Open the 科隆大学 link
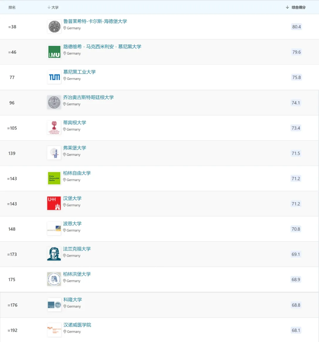The width and height of the screenshot is (319, 342). click(x=73, y=300)
